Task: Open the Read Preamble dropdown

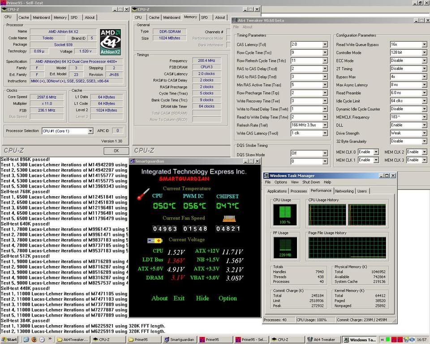Action: click(424, 93)
